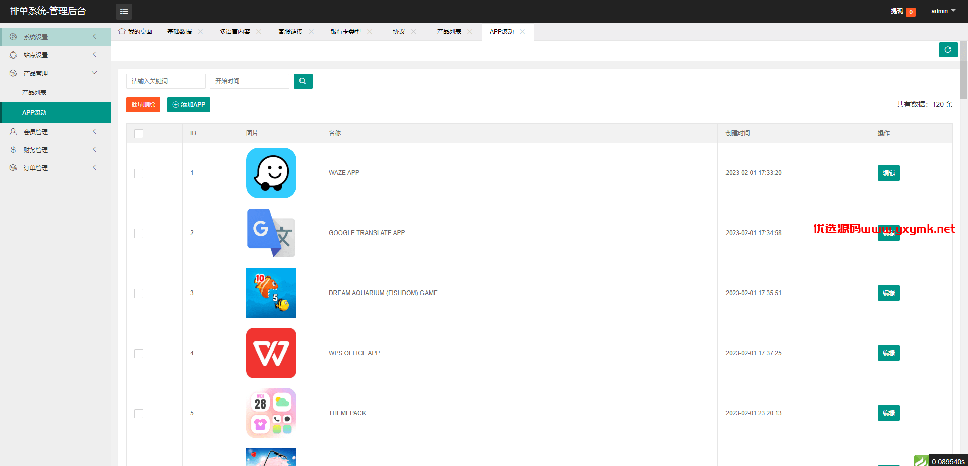Click the red 批量删除 button
Viewport: 968px width, 466px height.
click(143, 105)
